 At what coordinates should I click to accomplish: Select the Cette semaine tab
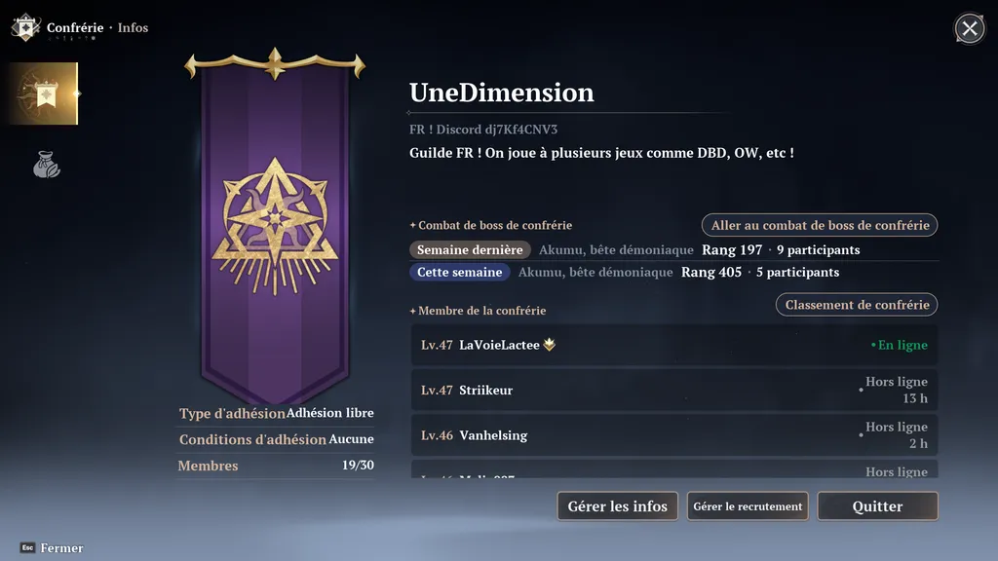[460, 273]
